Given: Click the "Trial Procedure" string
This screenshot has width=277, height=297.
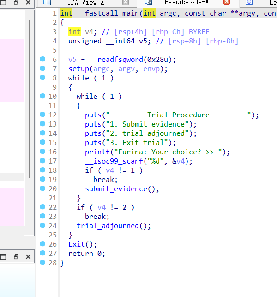Looking at the screenshot, I should (179, 115).
